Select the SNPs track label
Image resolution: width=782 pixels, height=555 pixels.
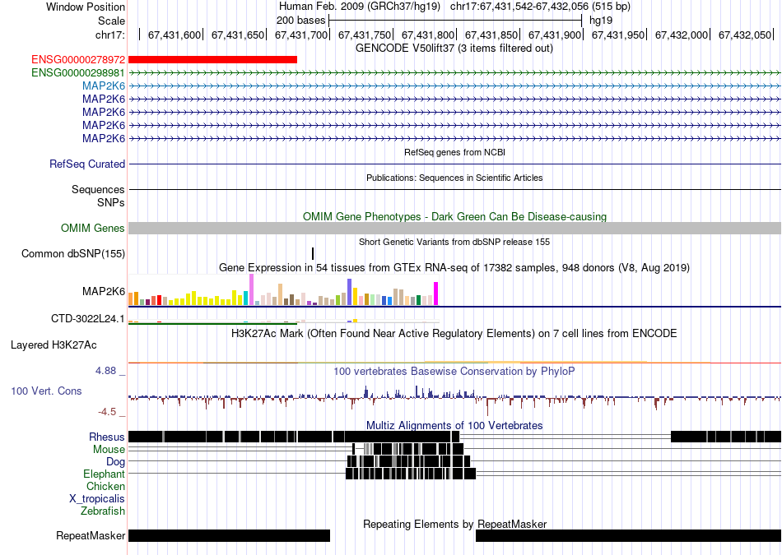pos(111,203)
